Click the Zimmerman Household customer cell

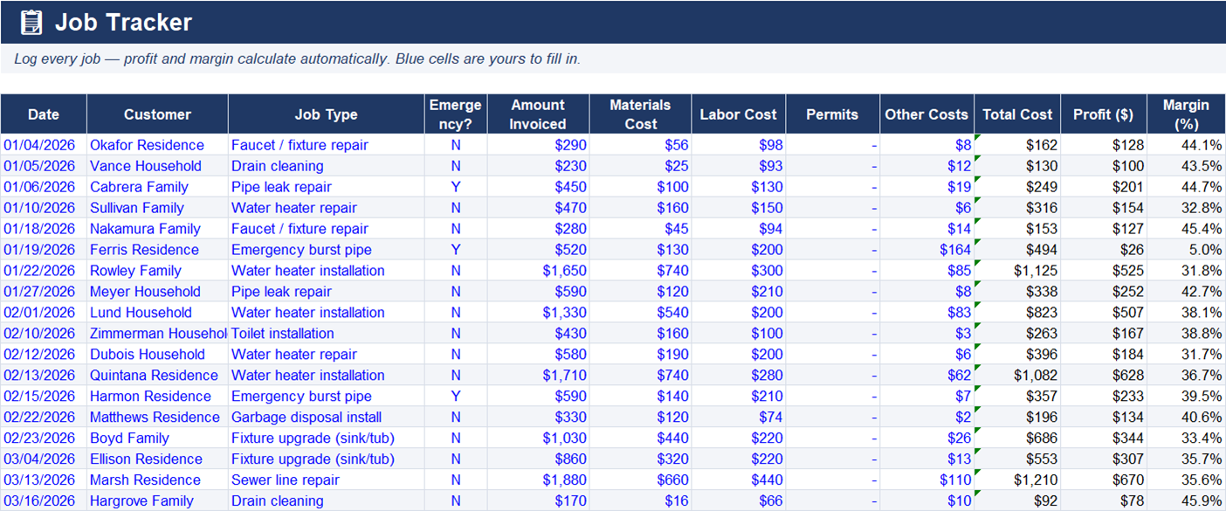click(x=157, y=334)
